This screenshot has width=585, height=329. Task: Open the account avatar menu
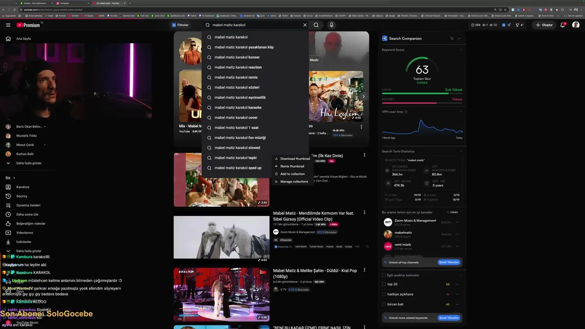576,25
